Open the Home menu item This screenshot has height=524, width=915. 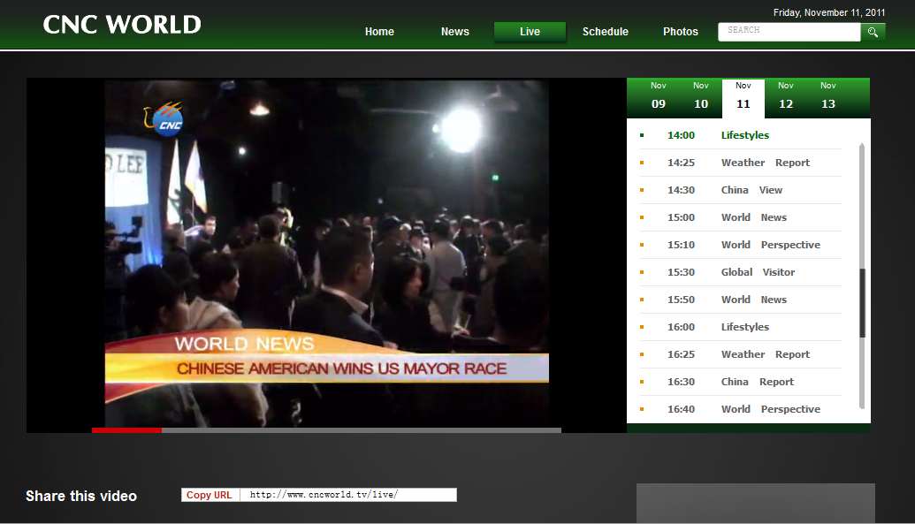click(379, 32)
